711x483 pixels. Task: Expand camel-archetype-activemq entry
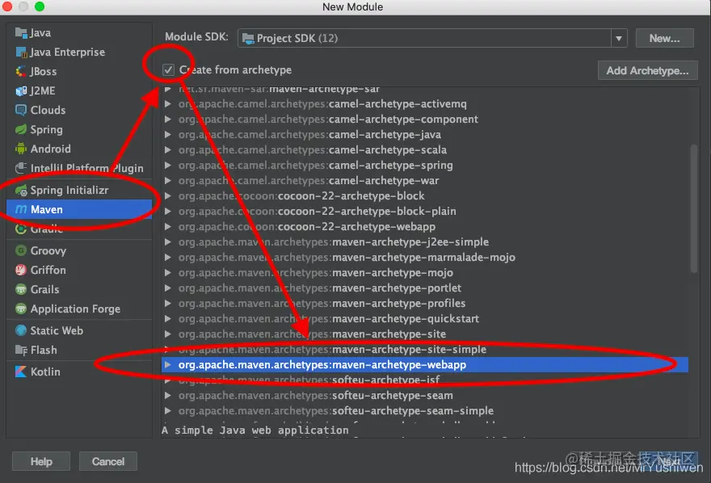[168, 103]
